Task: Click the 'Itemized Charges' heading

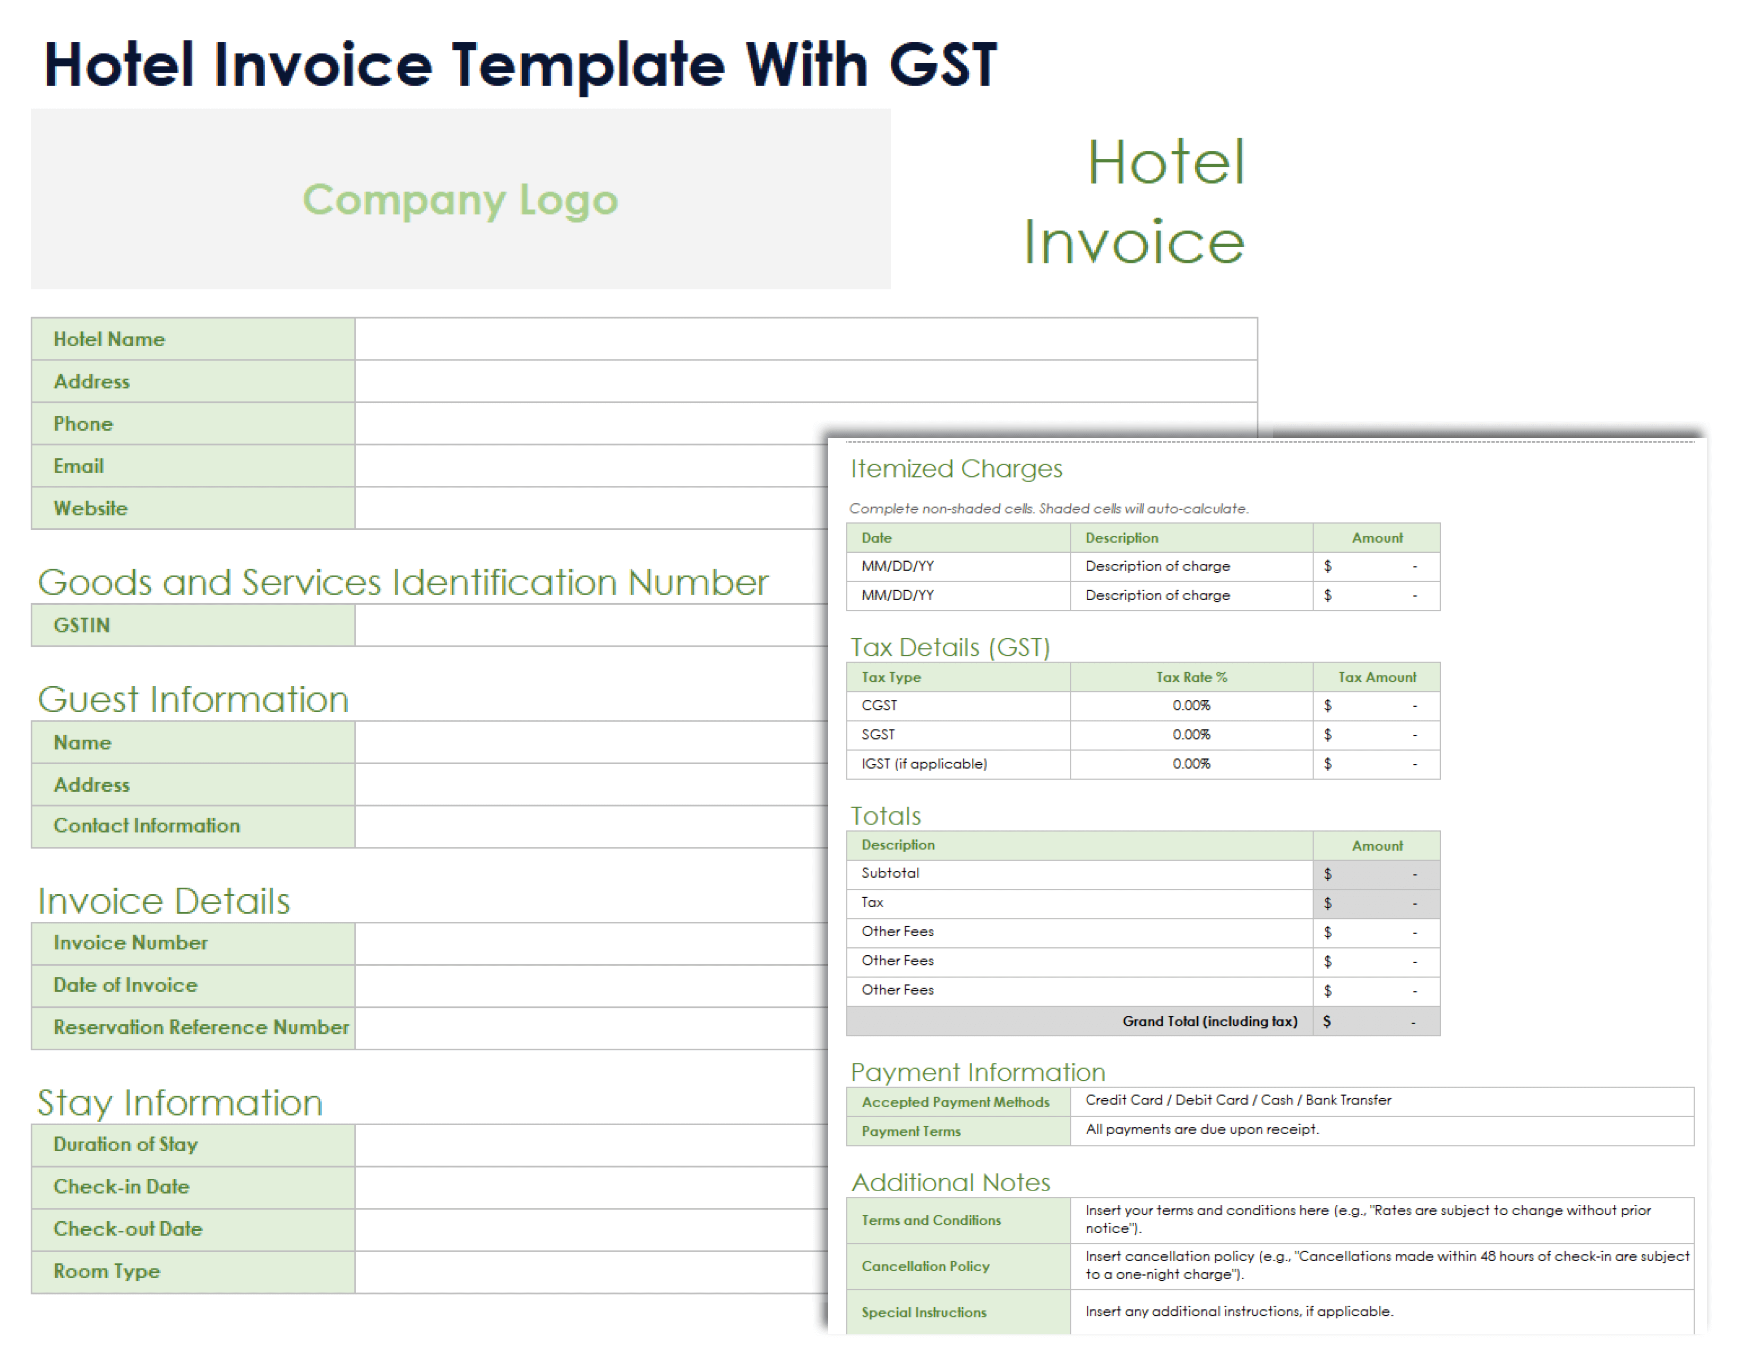Action: [956, 469]
